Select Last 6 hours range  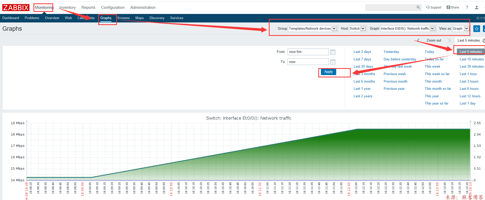tap(469, 89)
